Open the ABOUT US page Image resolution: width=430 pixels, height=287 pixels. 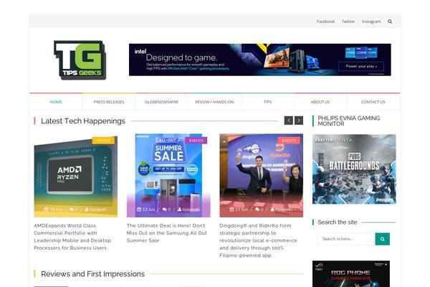[320, 102]
